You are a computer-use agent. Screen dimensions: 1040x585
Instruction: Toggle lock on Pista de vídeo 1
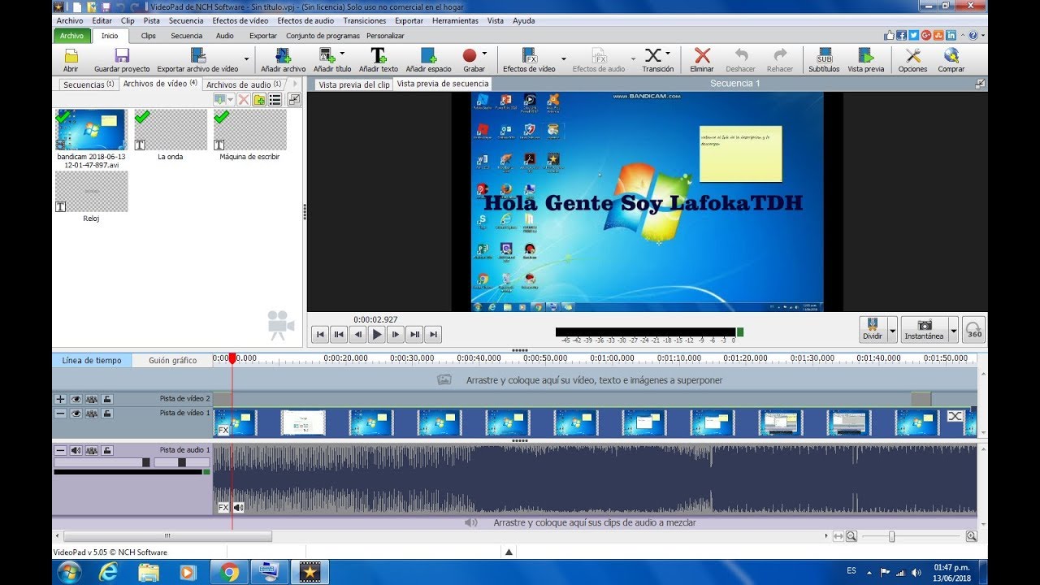tap(107, 414)
